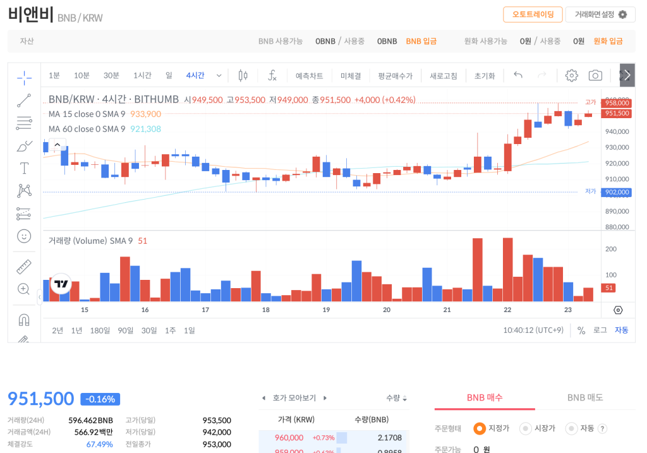Open chart settings gear
The image size is (647, 453).
coord(571,76)
